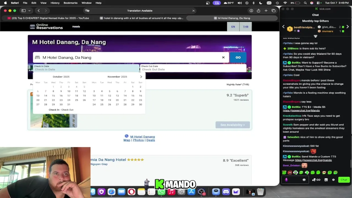
Task: Dismiss the Translation Available banner
Action: (193, 11)
